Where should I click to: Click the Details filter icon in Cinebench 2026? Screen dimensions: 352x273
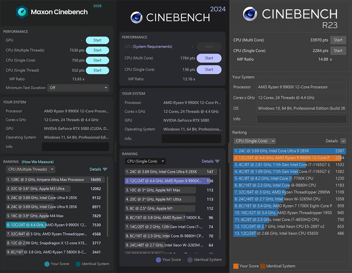[x=105, y=169]
